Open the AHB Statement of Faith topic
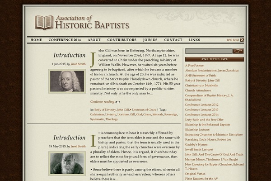This screenshot has width=271, height=181. pos(200,76)
